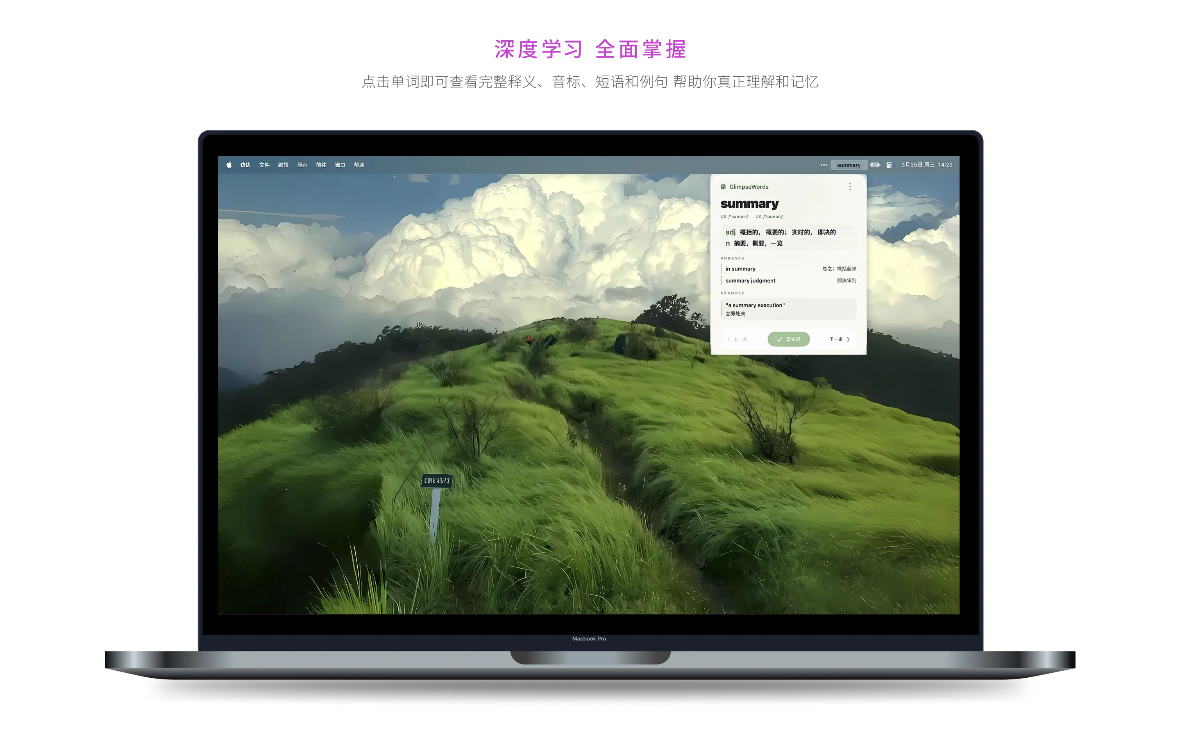1180x738 pixels.
Task: Click the GlimpseWords book icon
Action: coord(723,187)
